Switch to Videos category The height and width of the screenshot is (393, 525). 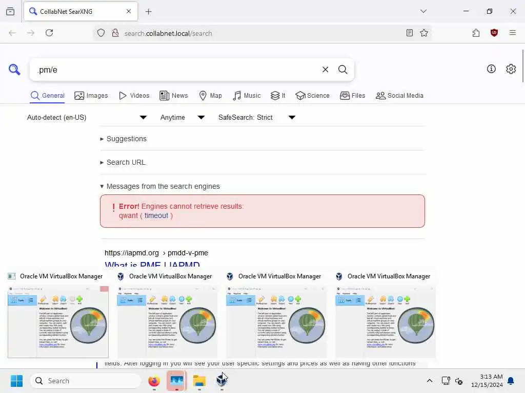tap(134, 96)
